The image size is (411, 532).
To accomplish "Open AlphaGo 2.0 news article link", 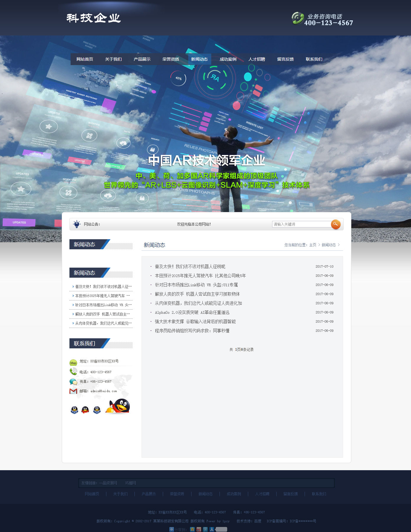I will point(192,312).
